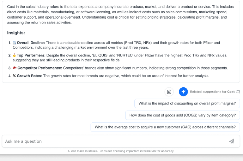This screenshot has height=161, width=243.
Task: Click the 'AI can make mistakes' disclaimer text
Action: pyautogui.click(x=121, y=151)
